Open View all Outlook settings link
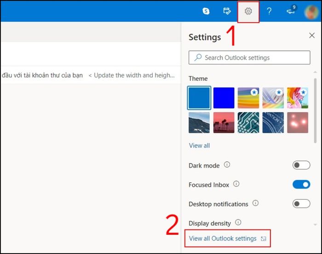Viewport: 322px width, 254px height. (x=223, y=238)
